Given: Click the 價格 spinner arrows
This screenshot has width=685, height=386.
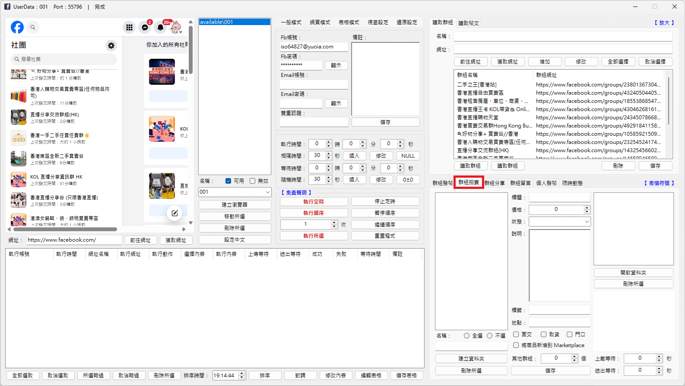Looking at the screenshot, I should pyautogui.click(x=587, y=210).
